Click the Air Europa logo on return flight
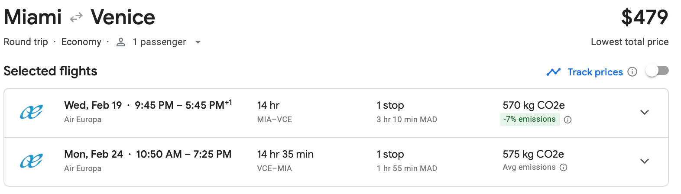Viewport: 681px width, 194px height. click(x=31, y=162)
